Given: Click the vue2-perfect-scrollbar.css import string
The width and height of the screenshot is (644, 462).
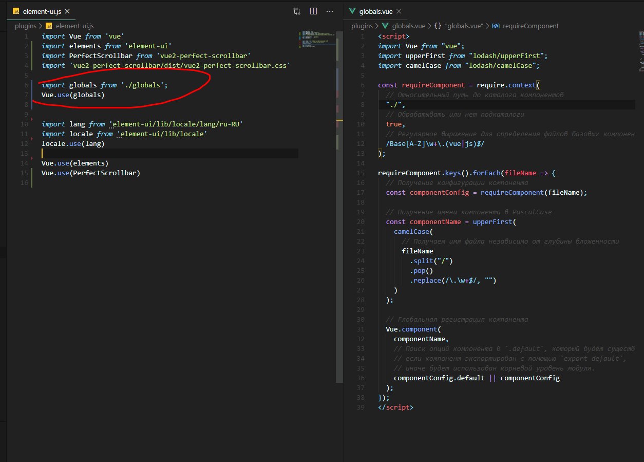Looking at the screenshot, I should point(180,65).
